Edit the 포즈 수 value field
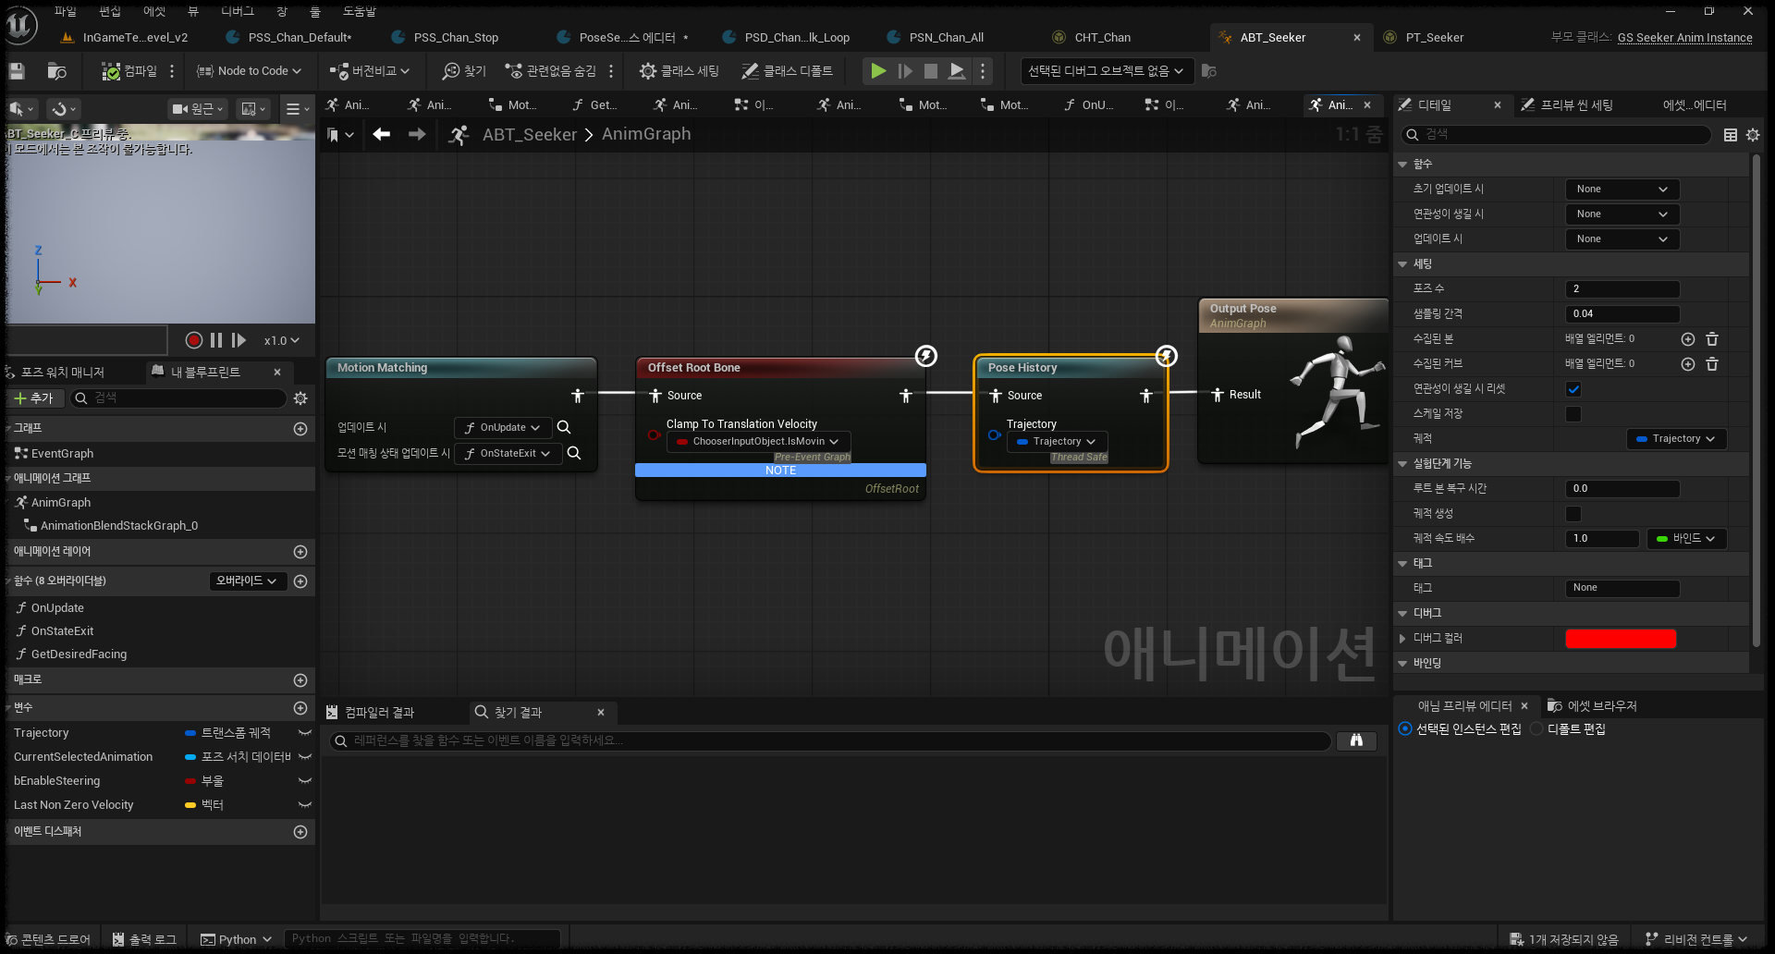The image size is (1775, 954). pos(1622,289)
